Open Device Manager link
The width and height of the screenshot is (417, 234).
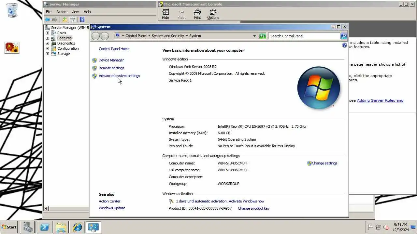111,60
